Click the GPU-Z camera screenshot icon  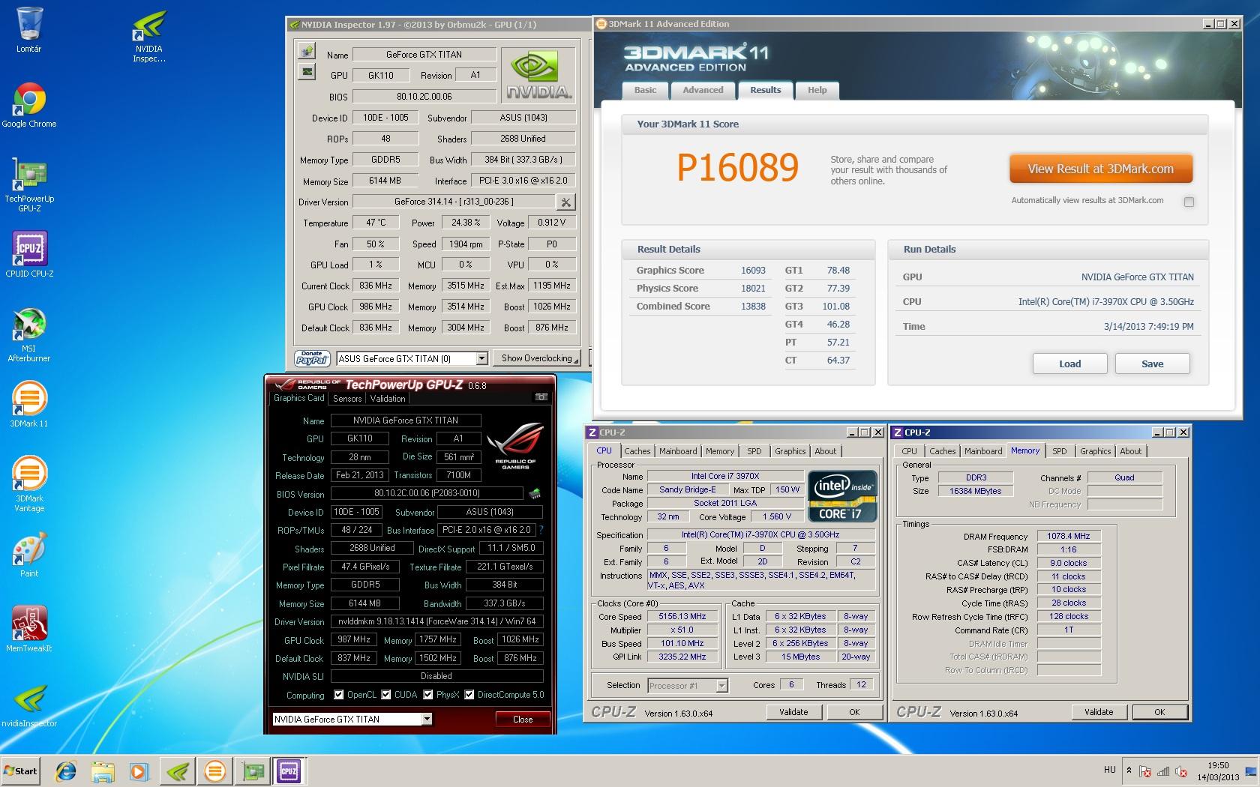(541, 397)
